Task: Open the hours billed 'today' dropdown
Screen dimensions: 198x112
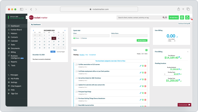Action: pos(172,41)
